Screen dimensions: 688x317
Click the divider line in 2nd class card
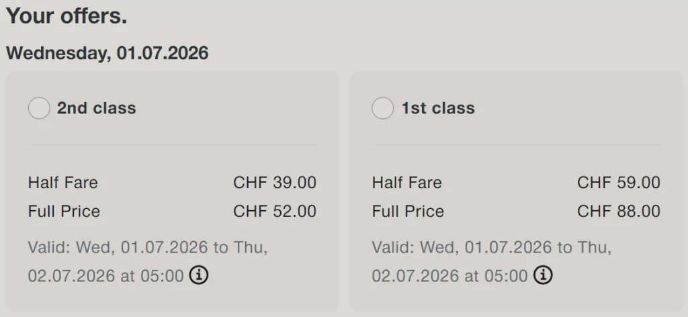[173, 145]
